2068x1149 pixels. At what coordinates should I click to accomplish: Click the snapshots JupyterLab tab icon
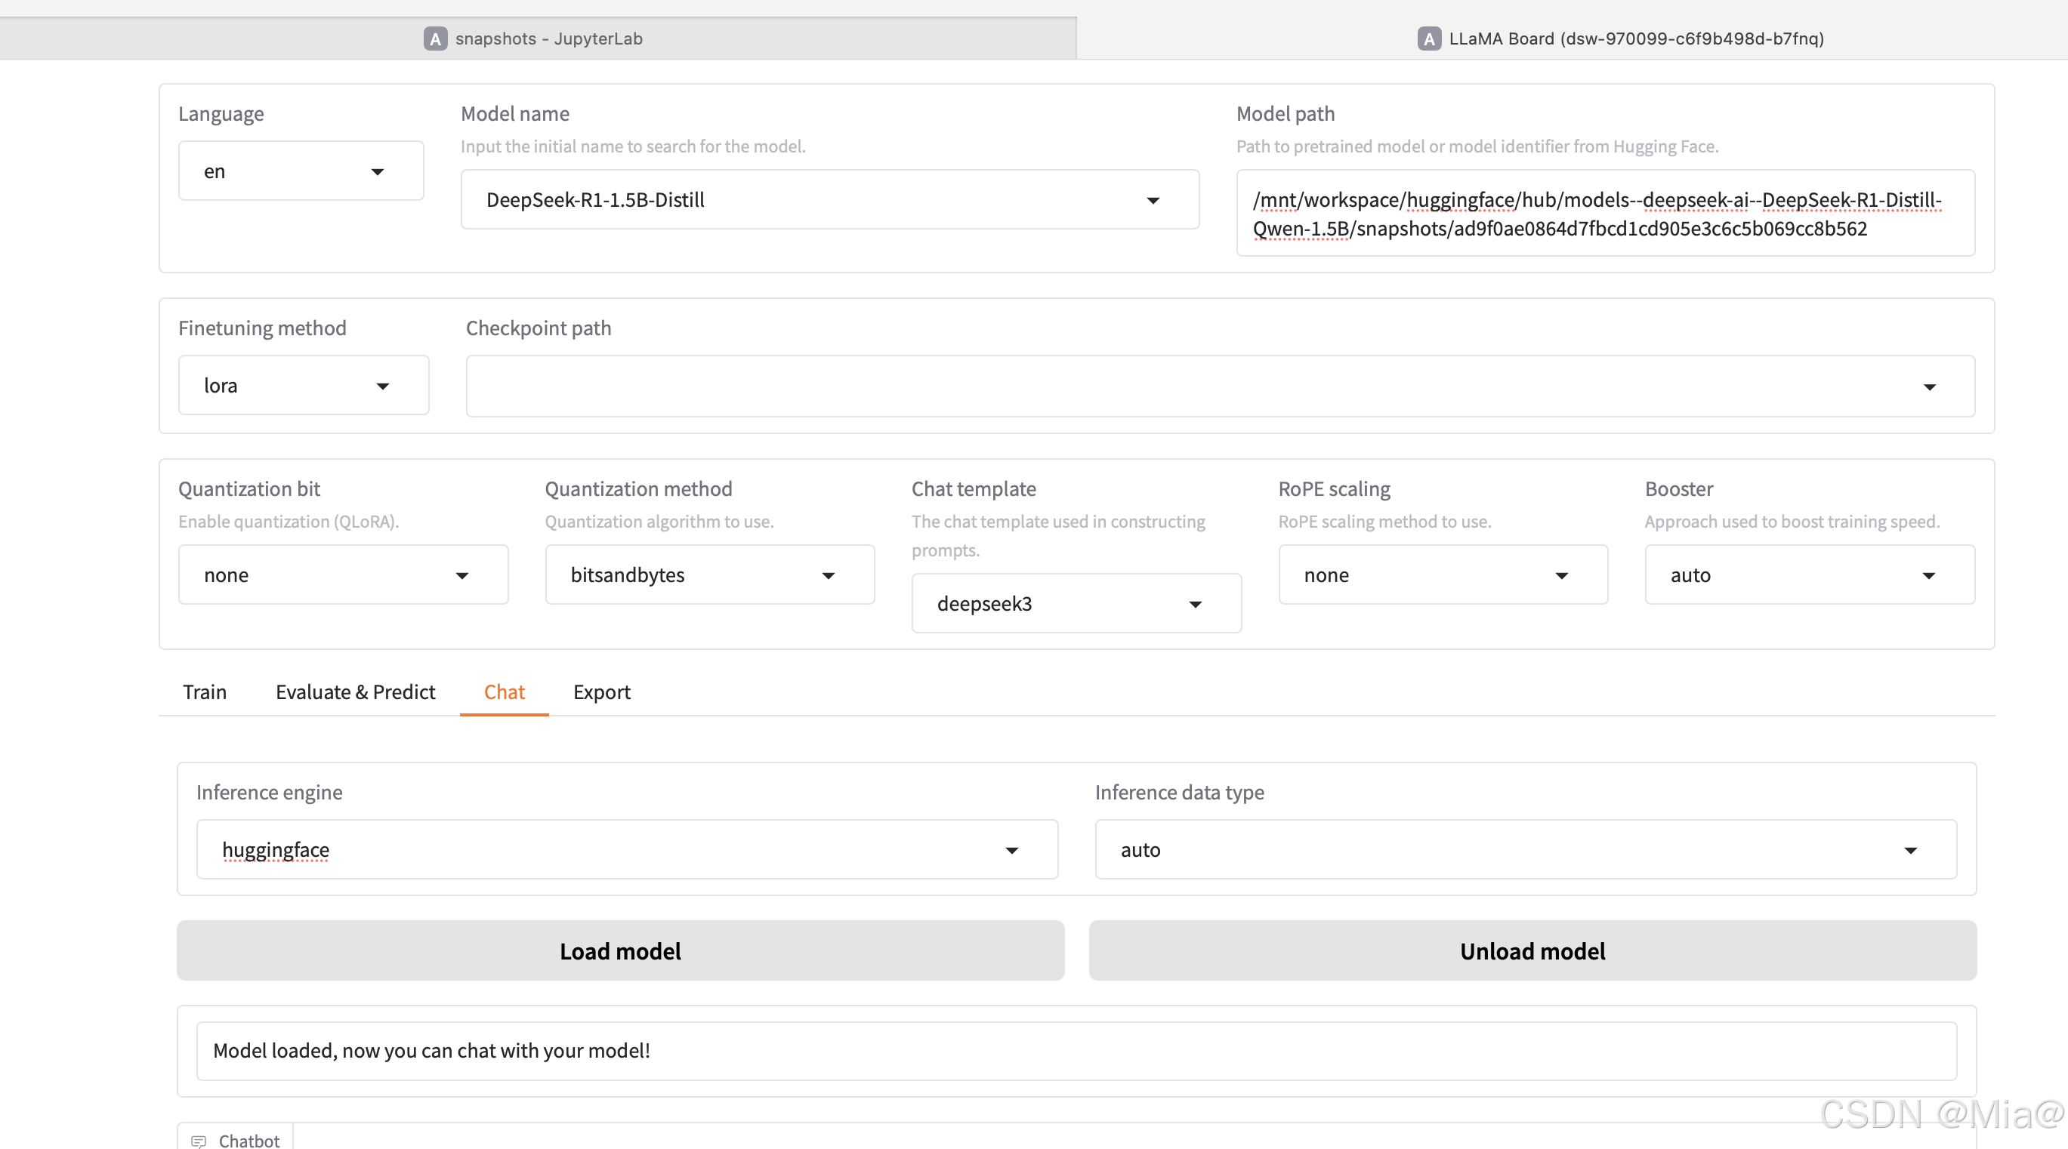[x=435, y=39]
